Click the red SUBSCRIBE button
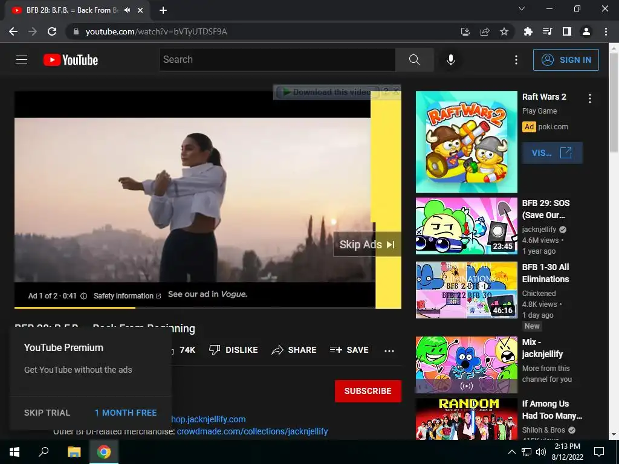619x464 pixels. click(368, 391)
